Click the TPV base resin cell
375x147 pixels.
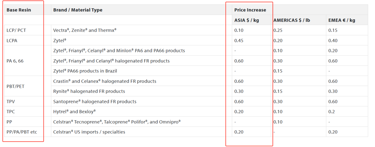click(x=11, y=102)
